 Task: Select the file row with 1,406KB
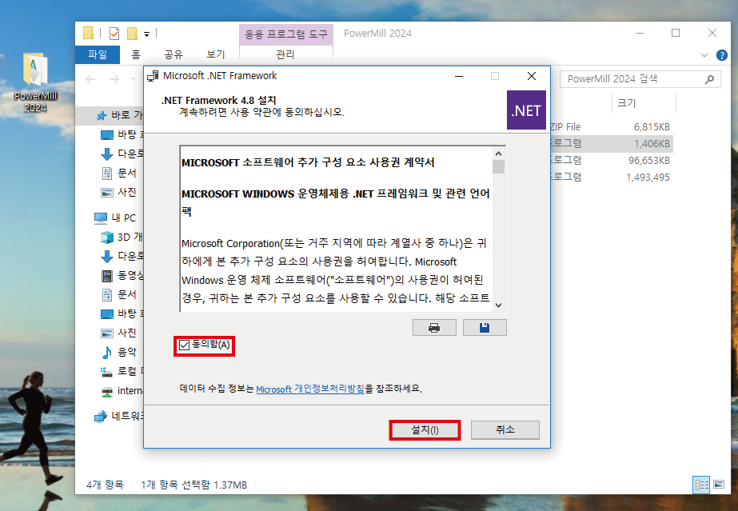(611, 143)
